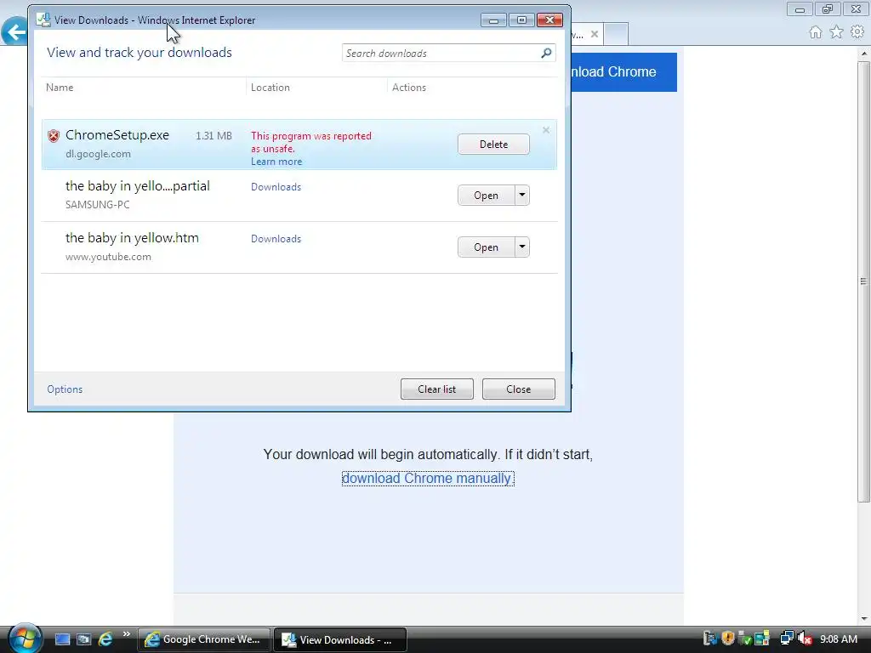Screen dimensions: 871x653
Task: Delete the unsafe ChromeSetup.exe download
Action: coord(493,145)
